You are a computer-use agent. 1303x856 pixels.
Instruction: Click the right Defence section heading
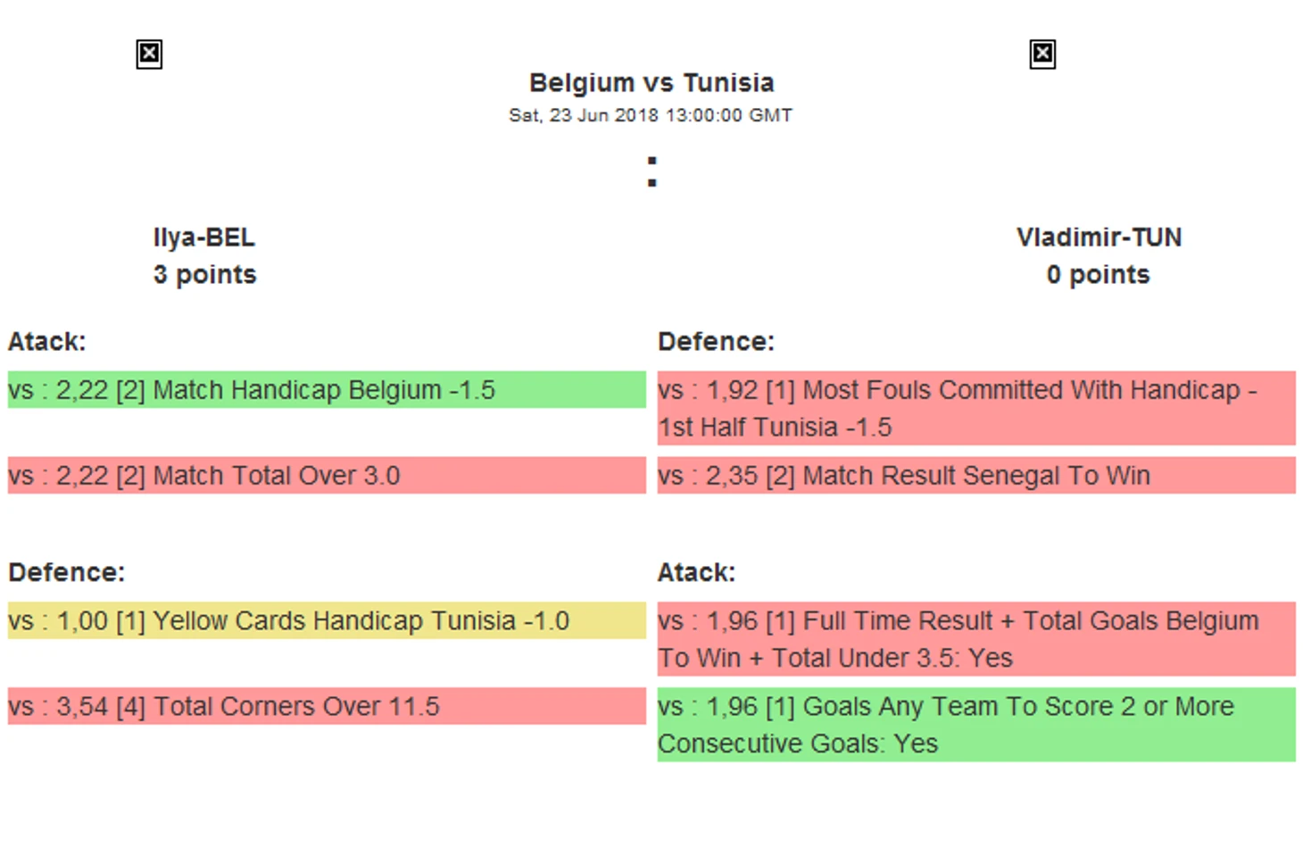pos(716,342)
